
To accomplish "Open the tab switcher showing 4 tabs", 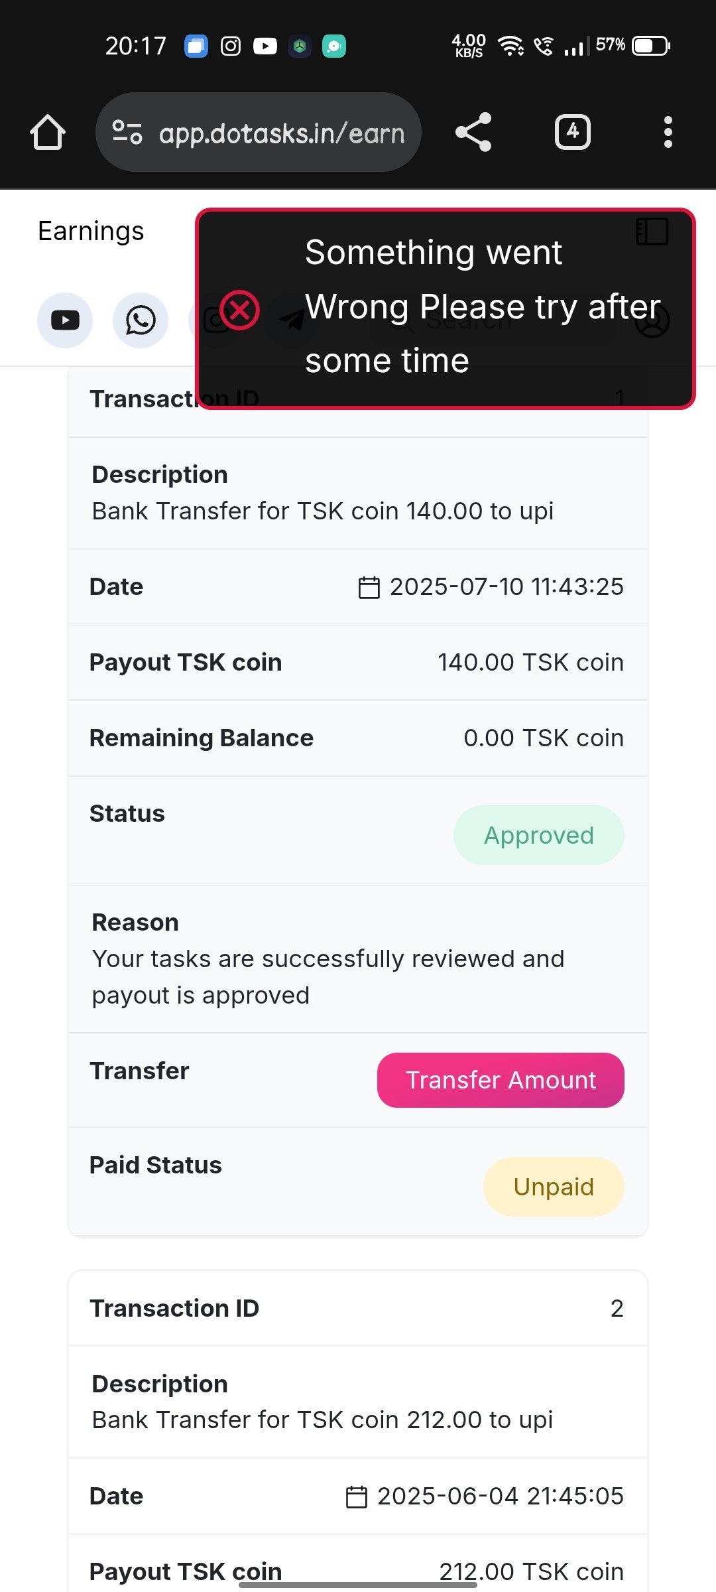I will tap(573, 132).
